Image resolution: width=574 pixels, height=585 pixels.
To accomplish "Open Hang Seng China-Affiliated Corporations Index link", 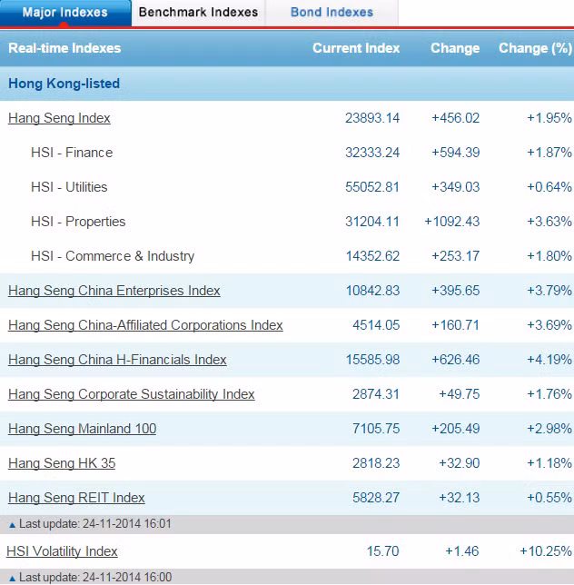I will pyautogui.click(x=145, y=325).
